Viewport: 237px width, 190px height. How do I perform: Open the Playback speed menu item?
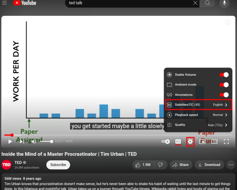click(x=198, y=115)
